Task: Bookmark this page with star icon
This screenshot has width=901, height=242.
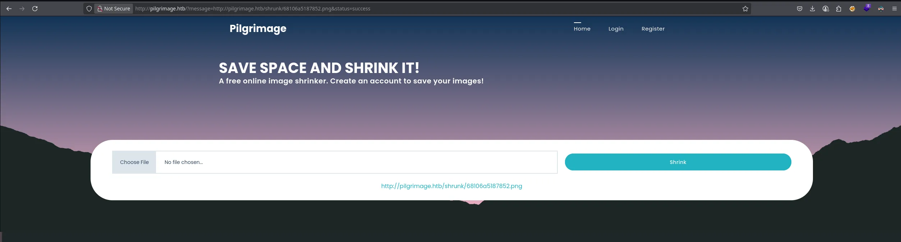Action: click(745, 9)
